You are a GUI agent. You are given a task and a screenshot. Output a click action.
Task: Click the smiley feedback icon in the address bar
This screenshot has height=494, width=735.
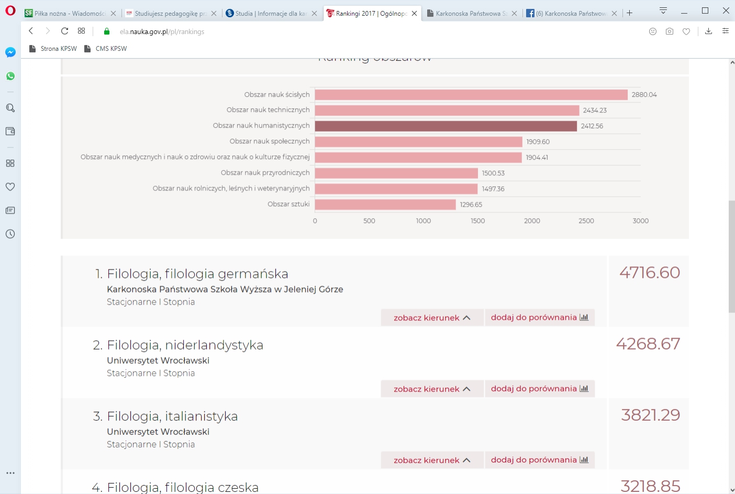(653, 31)
